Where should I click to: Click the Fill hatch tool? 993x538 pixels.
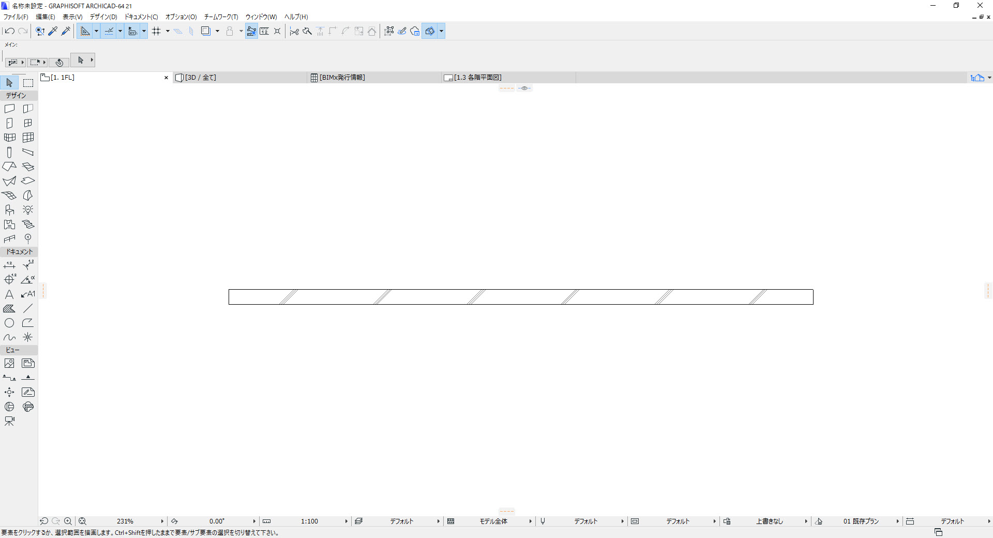(x=9, y=309)
